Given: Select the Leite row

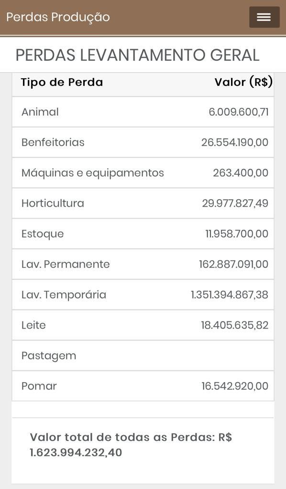Looking at the screenshot, I should [x=143, y=325].
